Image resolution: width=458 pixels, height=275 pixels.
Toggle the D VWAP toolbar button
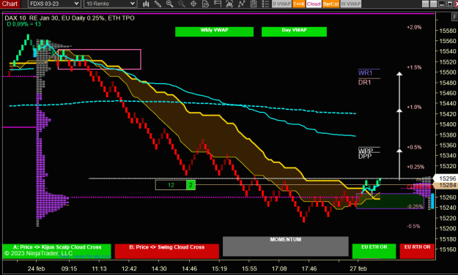(281, 4)
